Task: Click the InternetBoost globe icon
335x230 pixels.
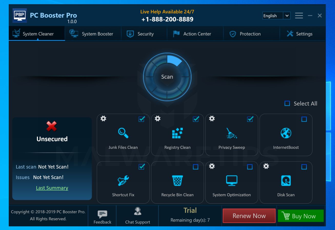Action: (x=286, y=133)
